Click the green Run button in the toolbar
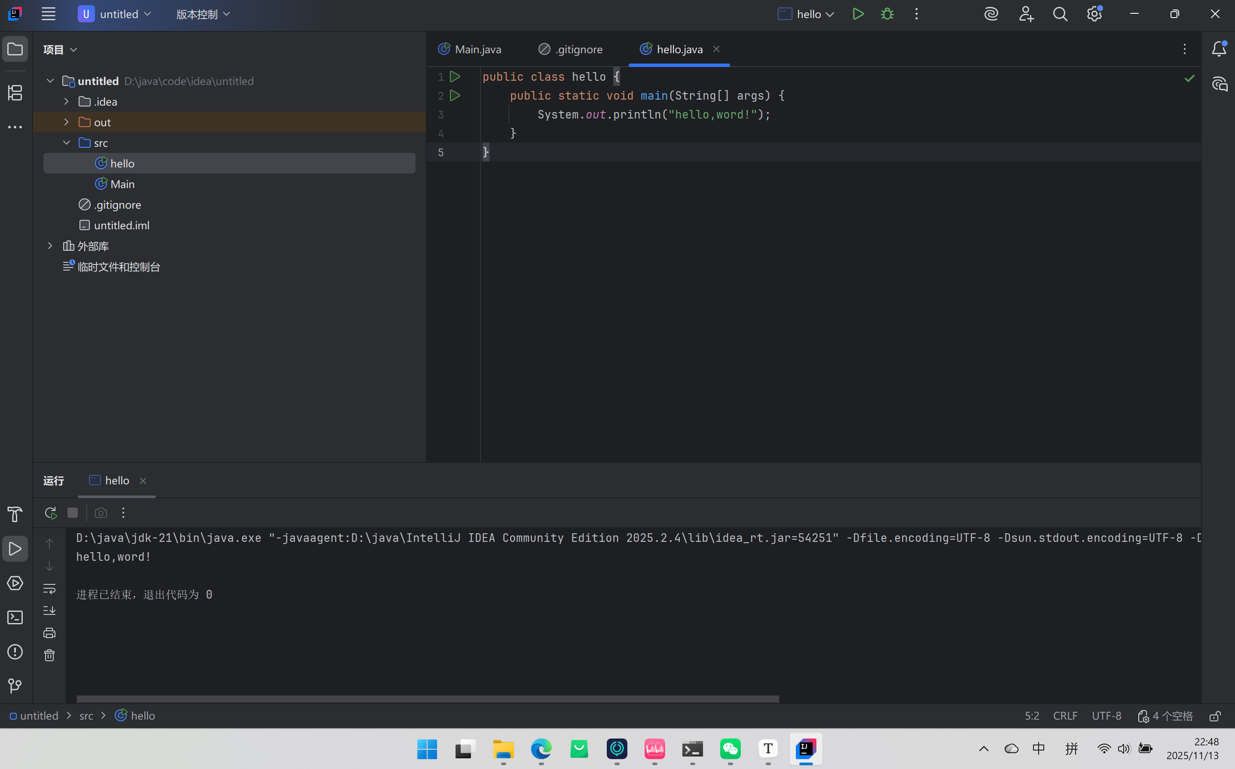Screen dimensions: 1235x769 (x=858, y=14)
